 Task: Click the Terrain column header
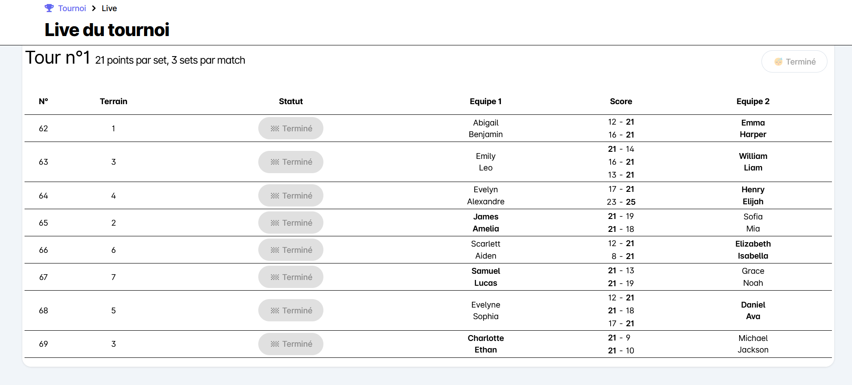pos(113,101)
